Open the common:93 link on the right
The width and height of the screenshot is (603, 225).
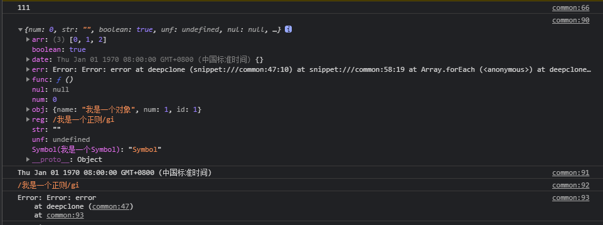point(571,197)
